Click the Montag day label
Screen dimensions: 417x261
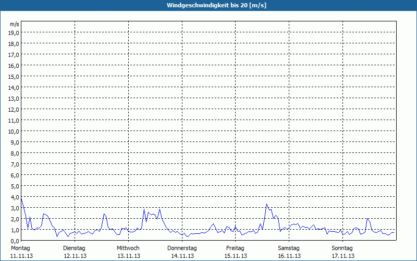(20, 248)
